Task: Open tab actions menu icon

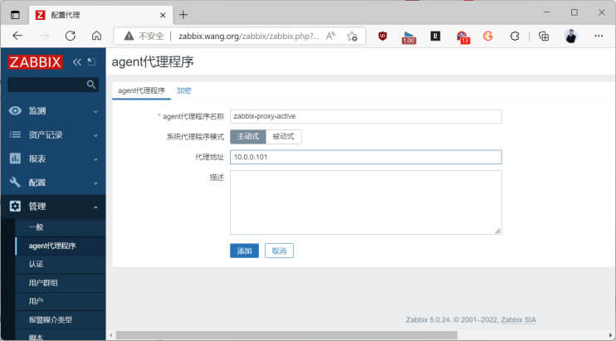Action: [x=15, y=15]
